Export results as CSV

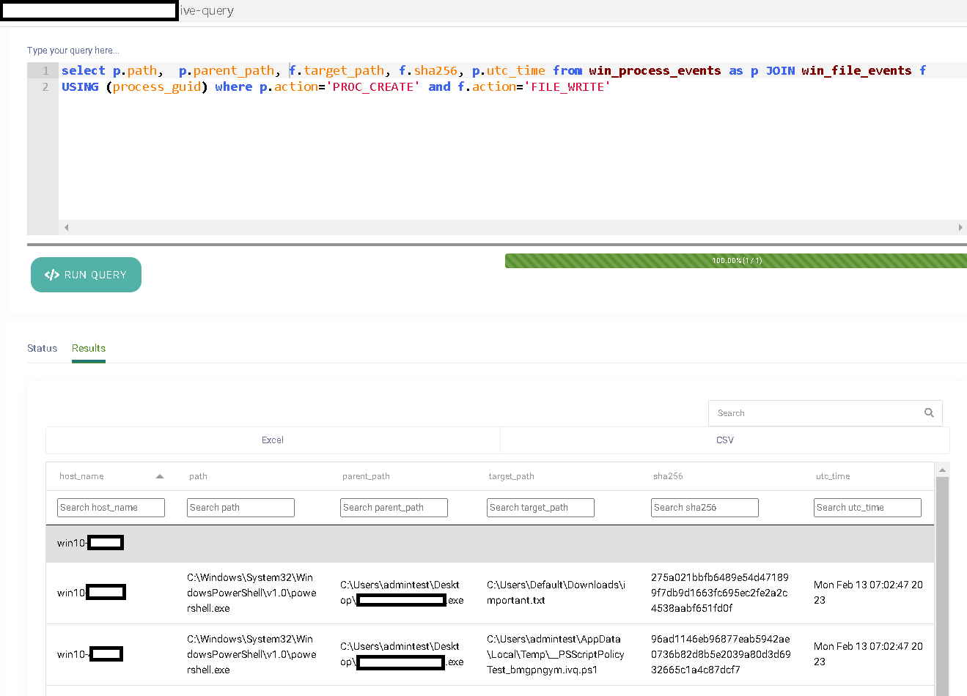pos(724,440)
